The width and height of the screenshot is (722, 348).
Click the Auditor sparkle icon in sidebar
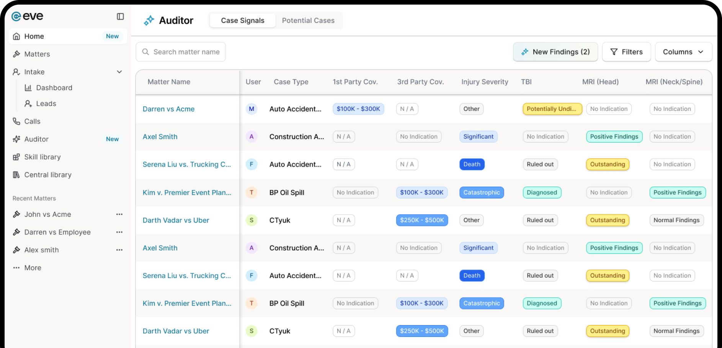click(16, 139)
